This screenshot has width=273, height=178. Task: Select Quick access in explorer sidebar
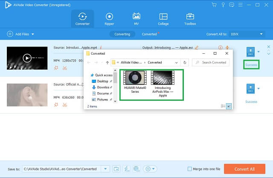[x=102, y=75]
